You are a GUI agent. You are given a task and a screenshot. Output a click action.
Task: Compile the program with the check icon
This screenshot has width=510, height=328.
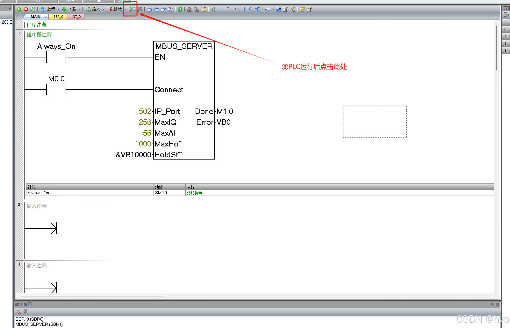[32, 9]
